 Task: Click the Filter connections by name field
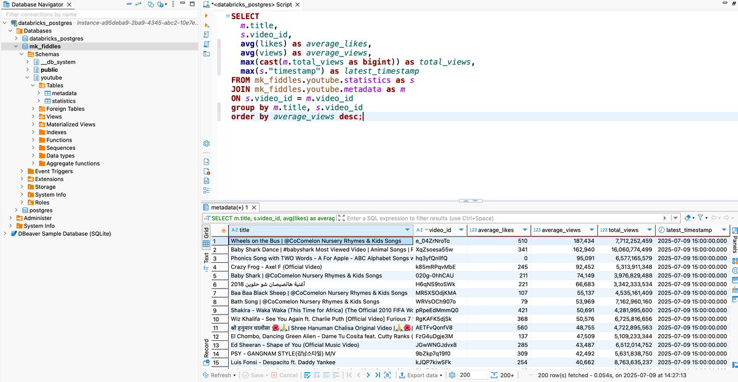click(x=100, y=14)
